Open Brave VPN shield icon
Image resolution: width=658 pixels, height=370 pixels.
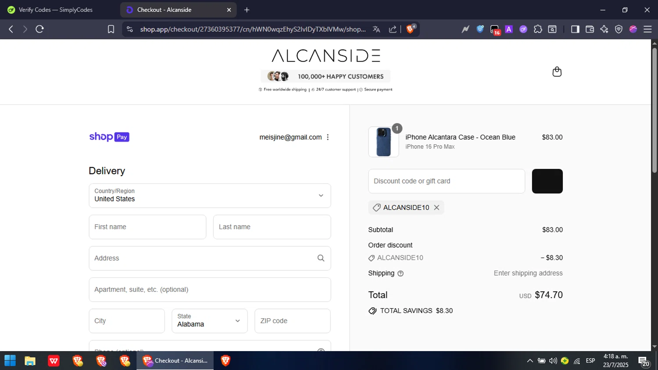pyautogui.click(x=619, y=29)
